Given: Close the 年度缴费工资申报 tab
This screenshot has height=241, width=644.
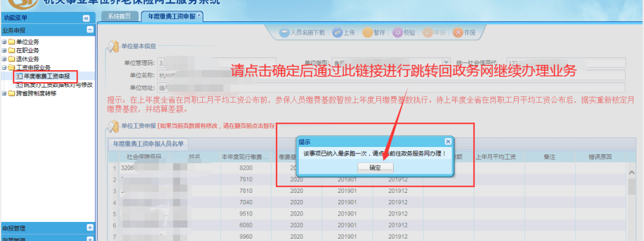Looking at the screenshot, I should [x=199, y=15].
